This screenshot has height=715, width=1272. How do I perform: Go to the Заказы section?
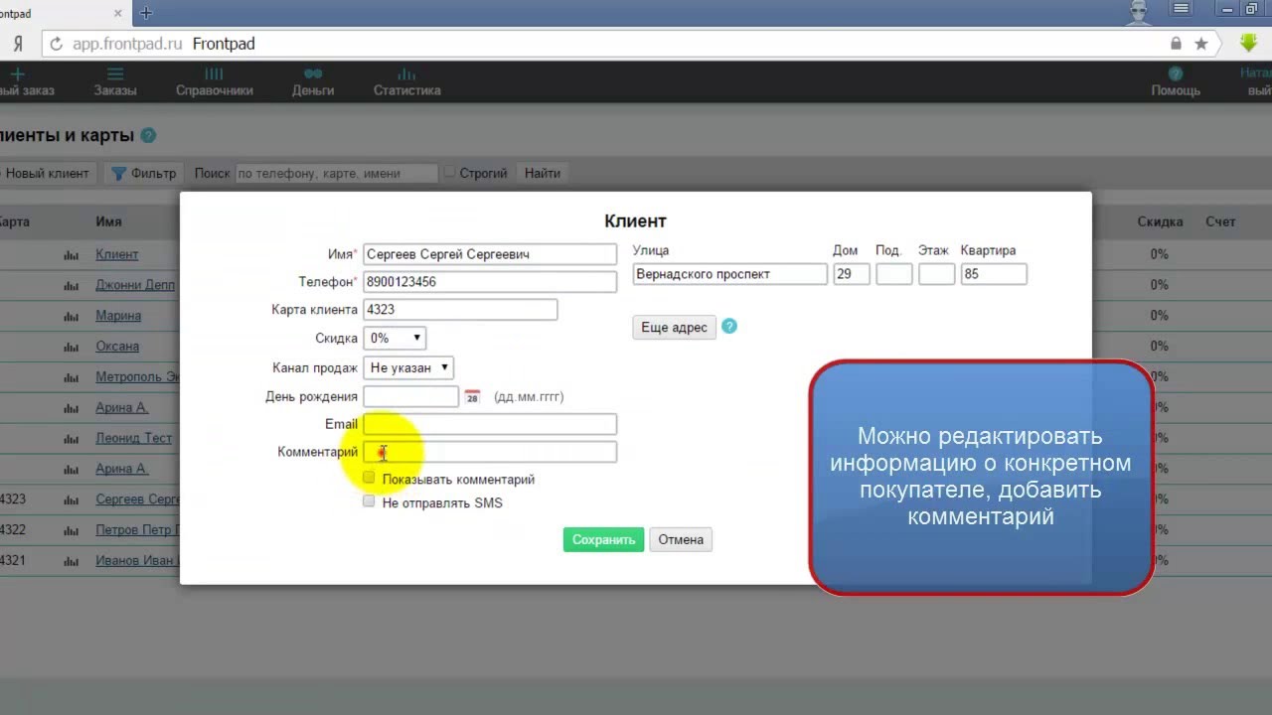115,81
